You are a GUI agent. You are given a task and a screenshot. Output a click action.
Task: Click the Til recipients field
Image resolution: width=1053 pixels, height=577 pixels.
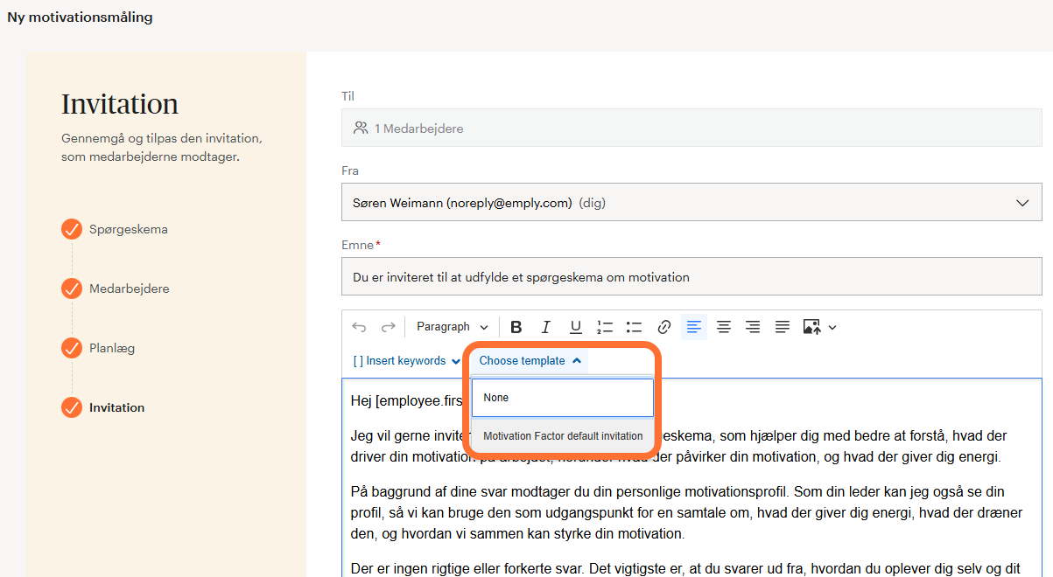[691, 129]
